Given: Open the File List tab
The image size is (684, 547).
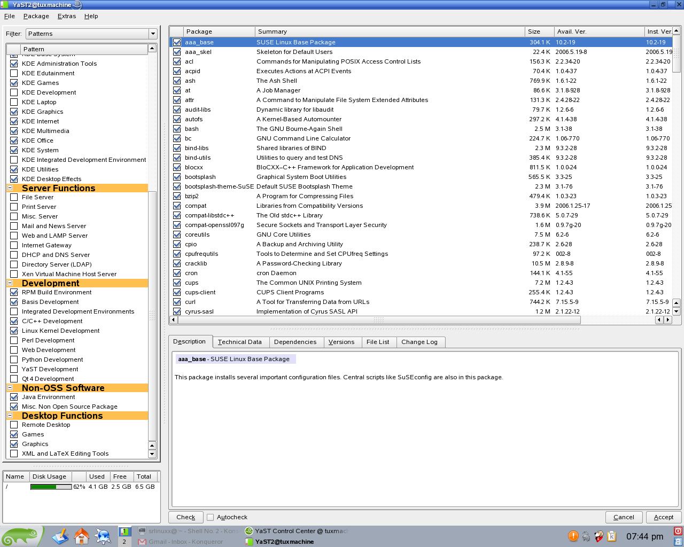Looking at the screenshot, I should click(378, 342).
